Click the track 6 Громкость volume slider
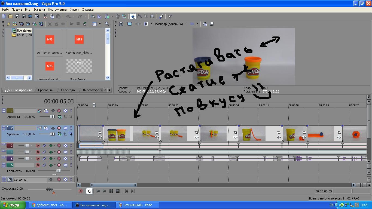 58,171
